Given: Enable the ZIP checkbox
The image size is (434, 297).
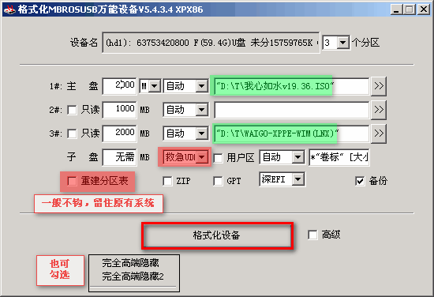Looking at the screenshot, I should click(167, 181).
